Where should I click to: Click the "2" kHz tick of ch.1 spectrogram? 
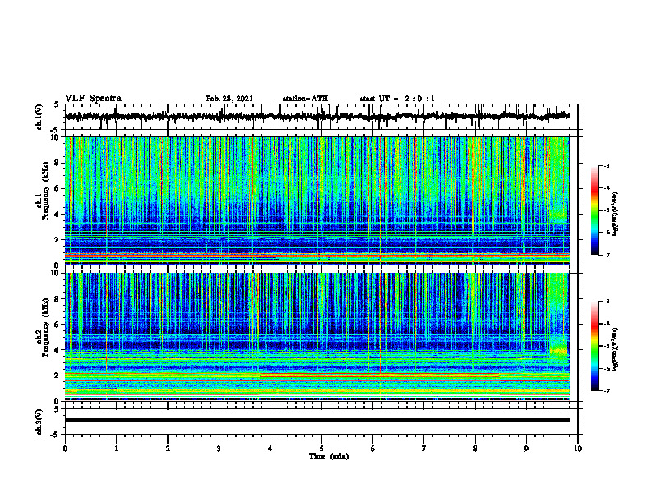[58, 240]
